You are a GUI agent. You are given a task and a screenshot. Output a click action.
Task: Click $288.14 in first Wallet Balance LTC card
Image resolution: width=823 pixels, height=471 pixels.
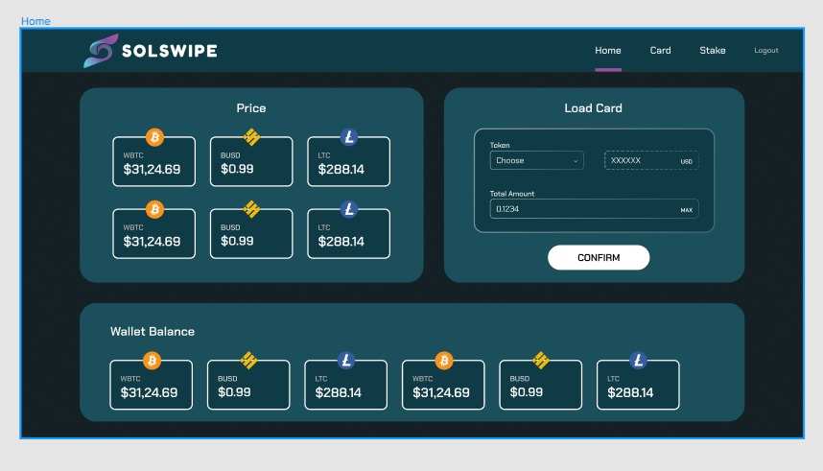pos(339,392)
